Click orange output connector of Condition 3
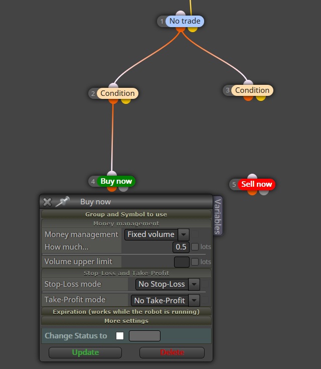 tap(248, 98)
